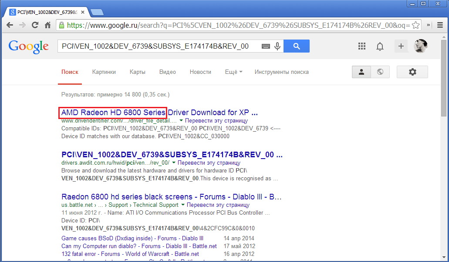Open Raedon 6800 hd series black screens link
The height and width of the screenshot is (262, 449).
pos(171,197)
